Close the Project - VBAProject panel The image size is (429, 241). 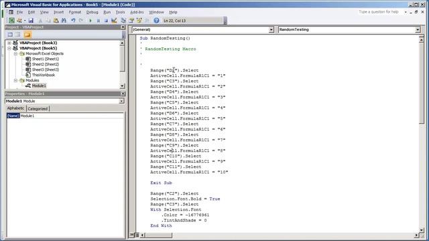point(123,27)
